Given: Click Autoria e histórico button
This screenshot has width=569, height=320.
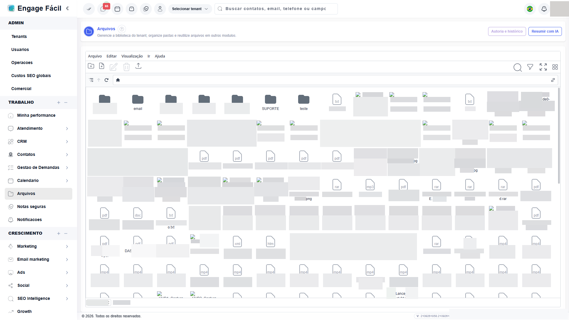Looking at the screenshot, I should (507, 31).
